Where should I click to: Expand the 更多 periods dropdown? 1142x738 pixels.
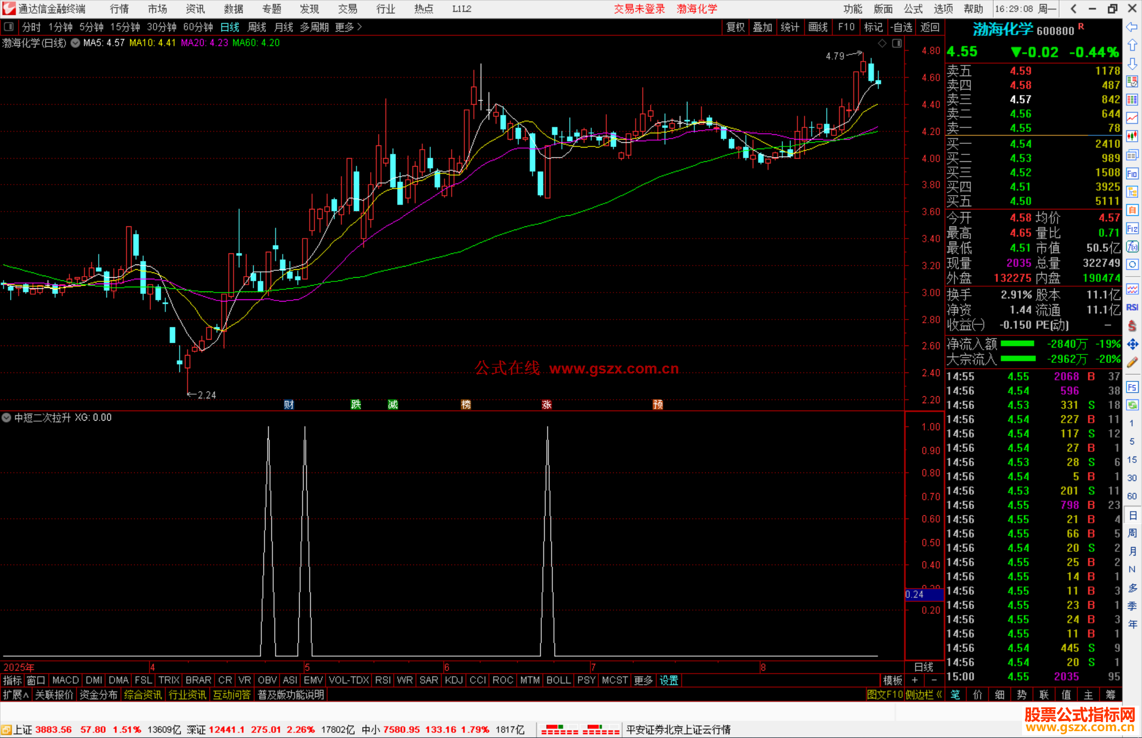click(348, 27)
